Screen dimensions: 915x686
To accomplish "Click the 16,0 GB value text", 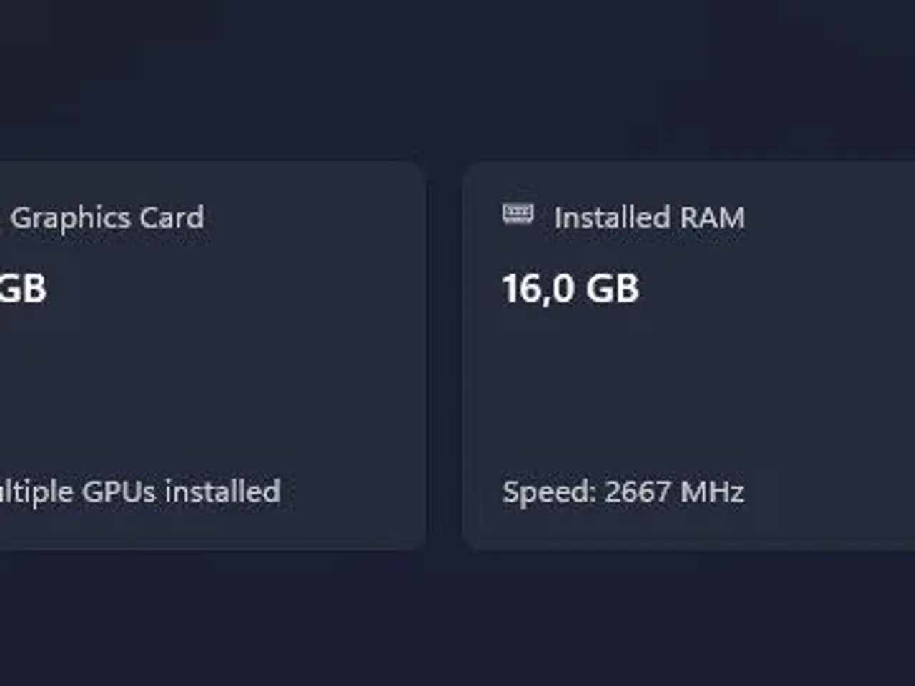I will tap(572, 289).
